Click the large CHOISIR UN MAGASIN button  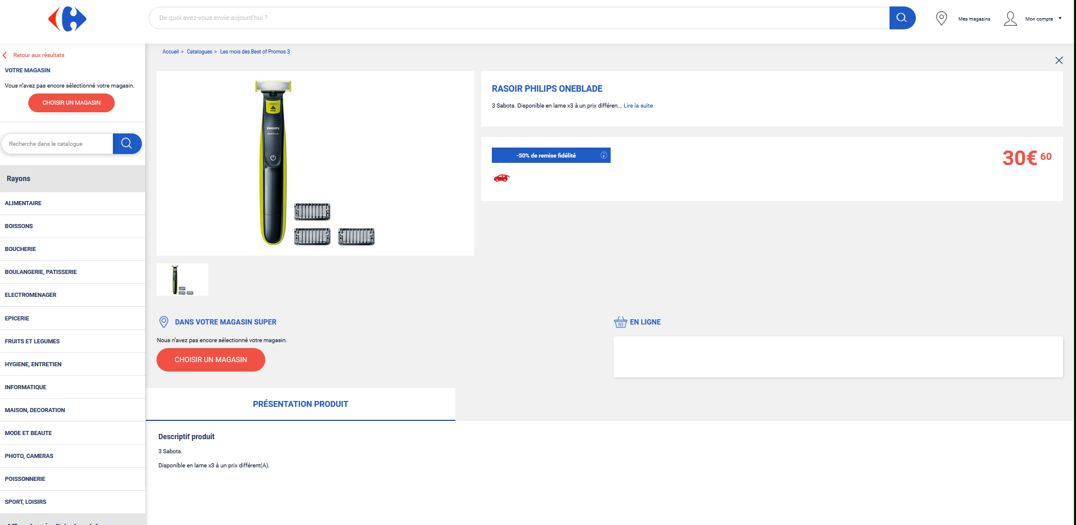[x=211, y=360]
